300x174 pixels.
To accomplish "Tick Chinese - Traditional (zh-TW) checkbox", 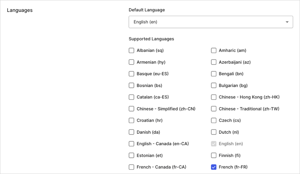I will pos(214,109).
